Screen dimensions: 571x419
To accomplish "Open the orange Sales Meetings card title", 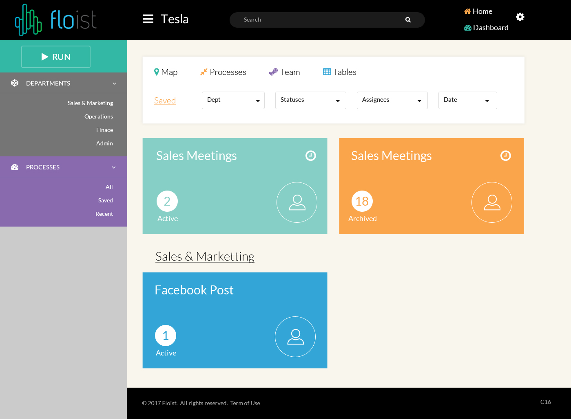I will 392,156.
